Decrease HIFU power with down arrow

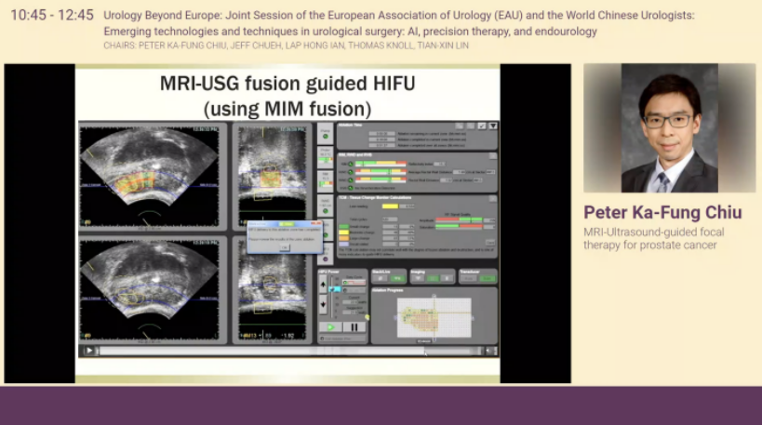coord(323,304)
